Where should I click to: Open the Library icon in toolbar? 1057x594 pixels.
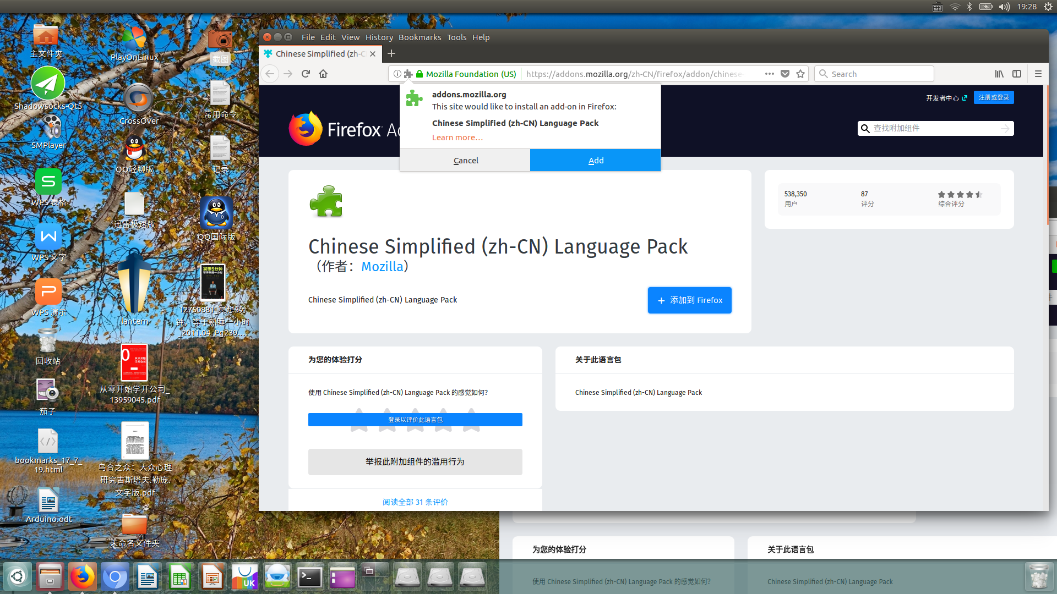999,74
